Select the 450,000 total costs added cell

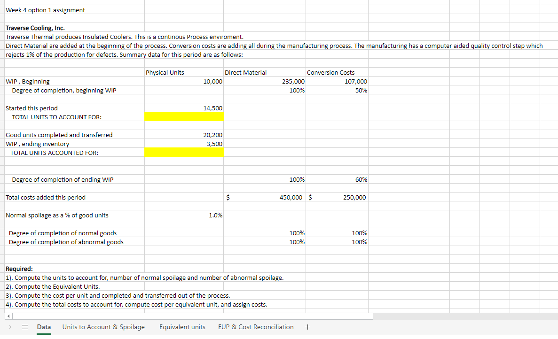263,197
